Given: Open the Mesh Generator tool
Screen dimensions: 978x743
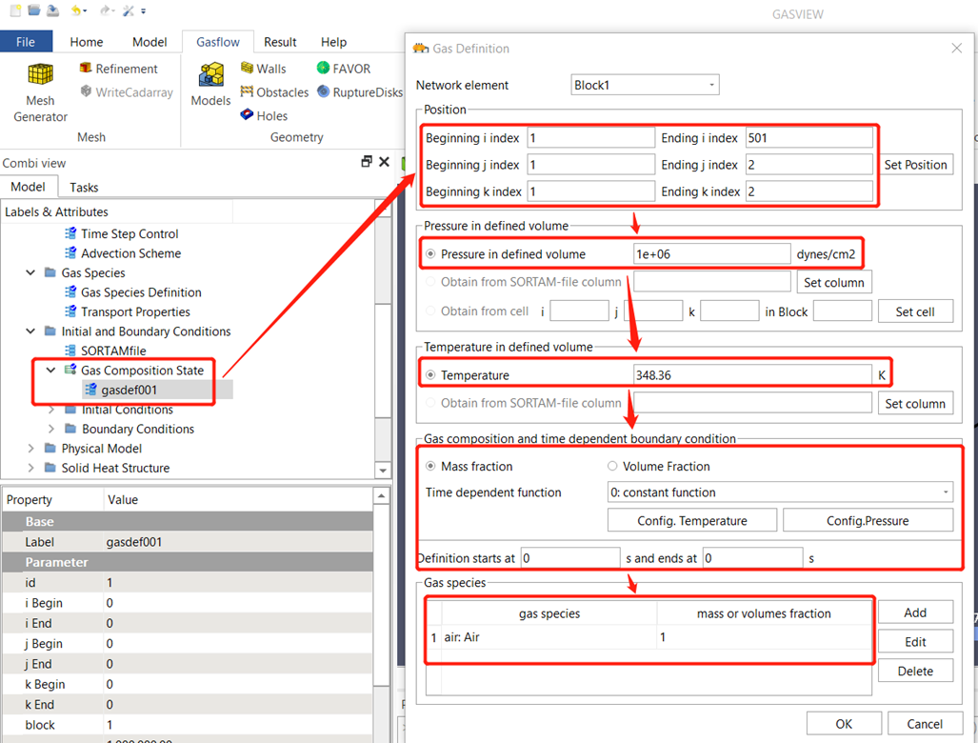Looking at the screenshot, I should click(41, 91).
